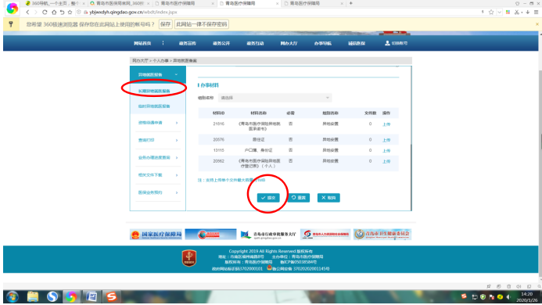Viewport: 542px width, 305px height.
Task: Click 上传 link for 居住证 row
Action: 386,140
